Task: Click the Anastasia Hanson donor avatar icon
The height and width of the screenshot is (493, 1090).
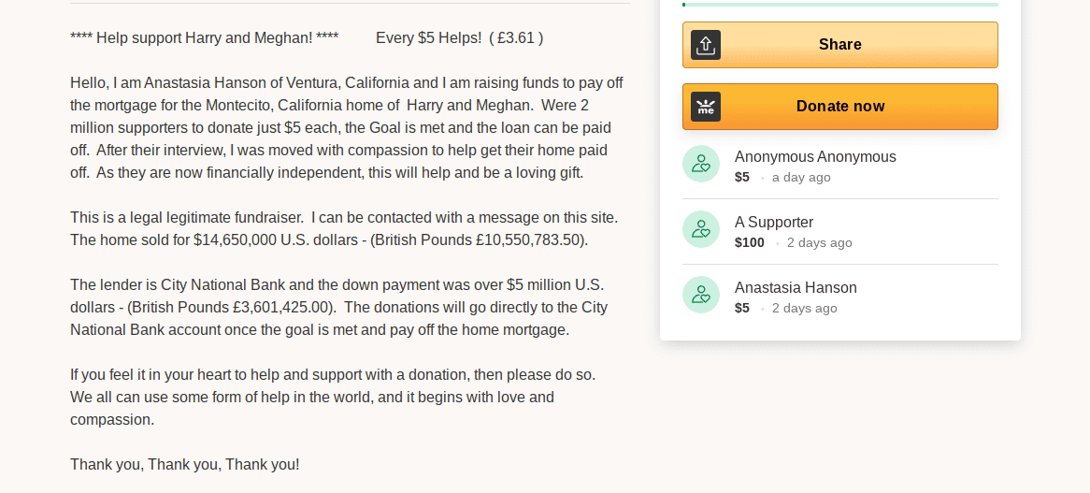Action: (701, 295)
